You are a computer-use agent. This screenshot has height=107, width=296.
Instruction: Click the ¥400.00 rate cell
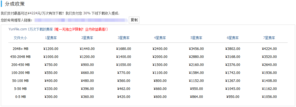click(51, 81)
